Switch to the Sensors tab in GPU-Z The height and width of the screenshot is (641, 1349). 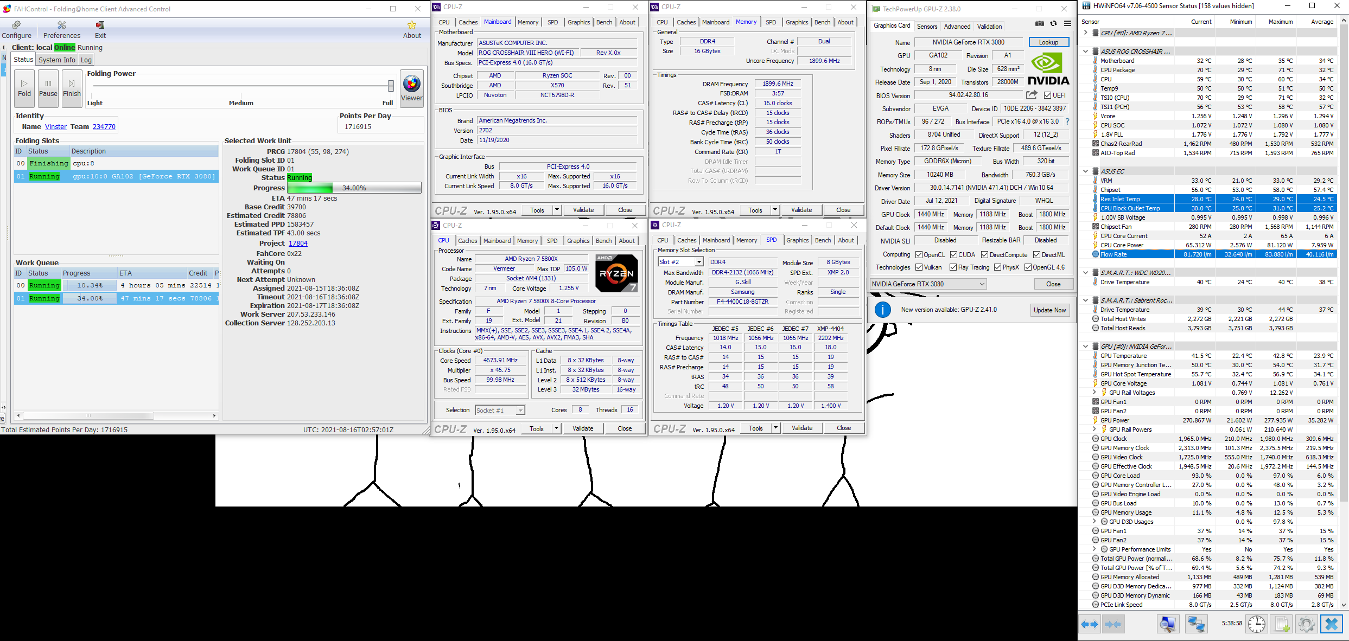pos(927,26)
